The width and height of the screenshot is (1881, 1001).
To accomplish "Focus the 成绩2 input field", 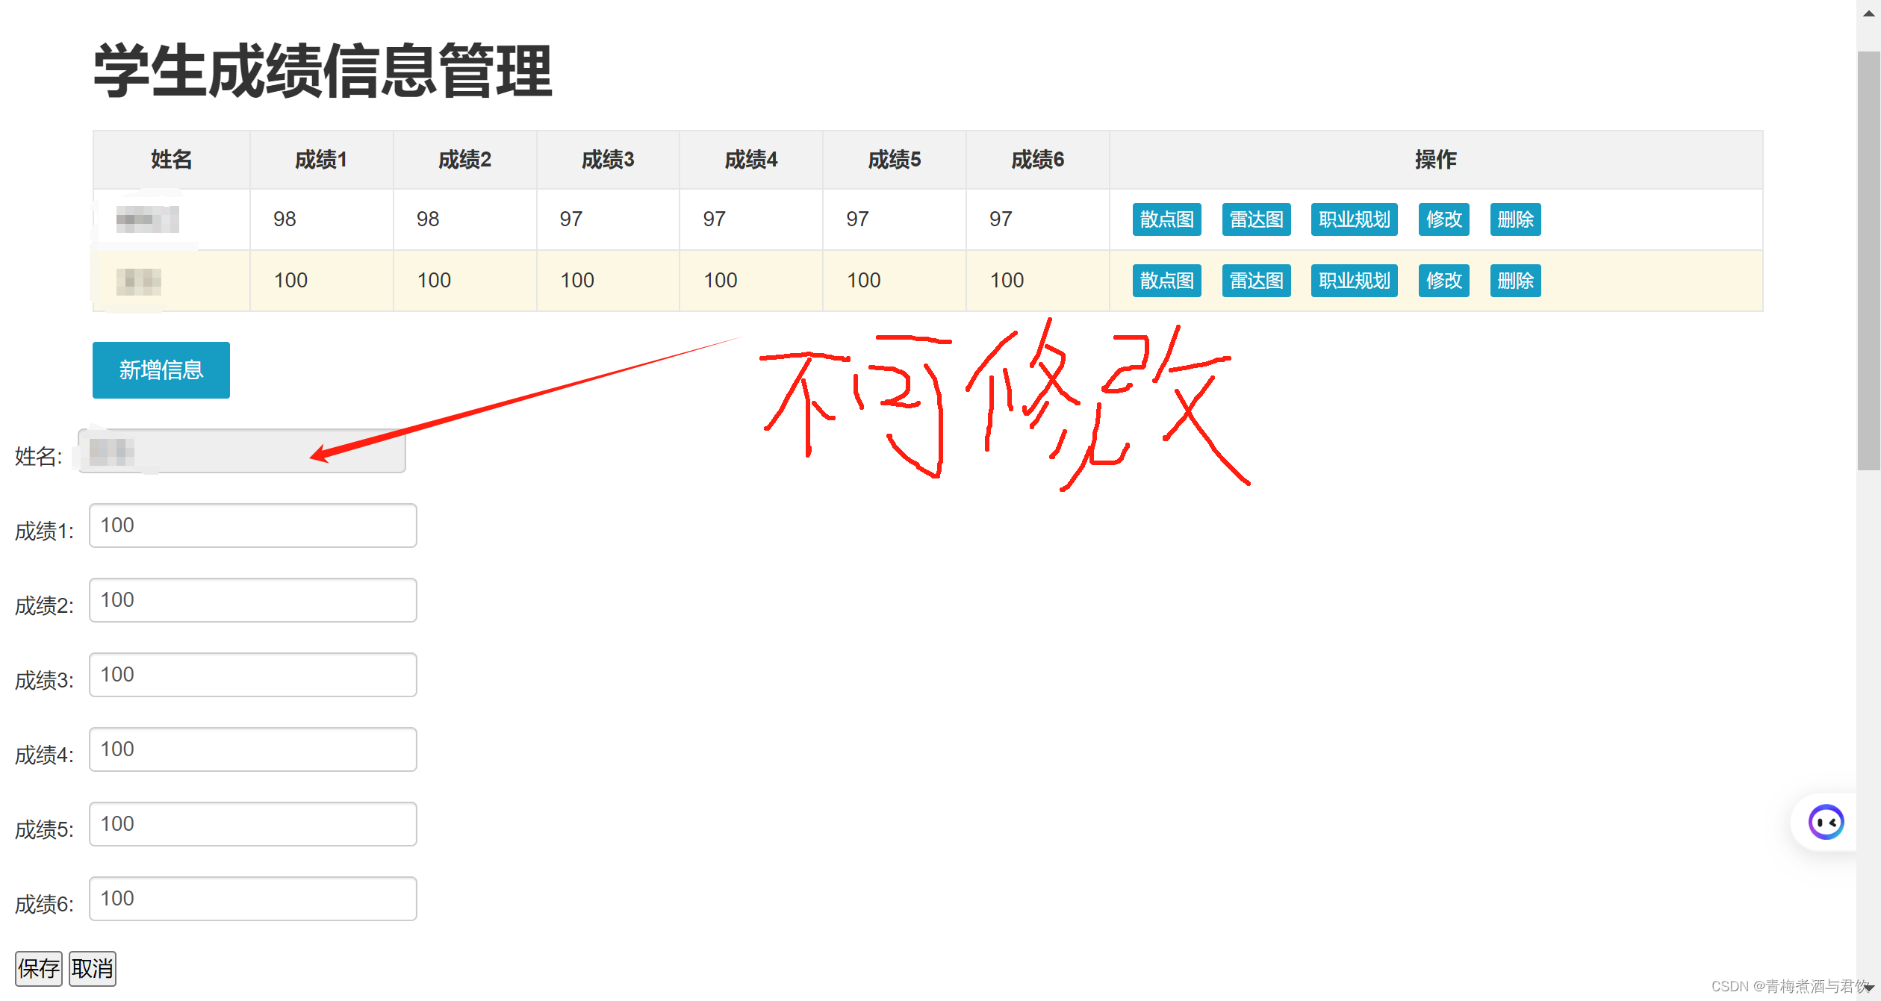I will pyautogui.click(x=253, y=600).
